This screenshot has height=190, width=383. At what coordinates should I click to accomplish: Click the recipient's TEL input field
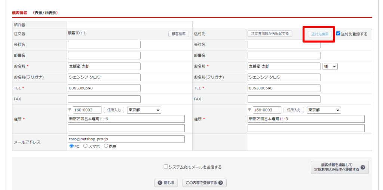(x=284, y=88)
